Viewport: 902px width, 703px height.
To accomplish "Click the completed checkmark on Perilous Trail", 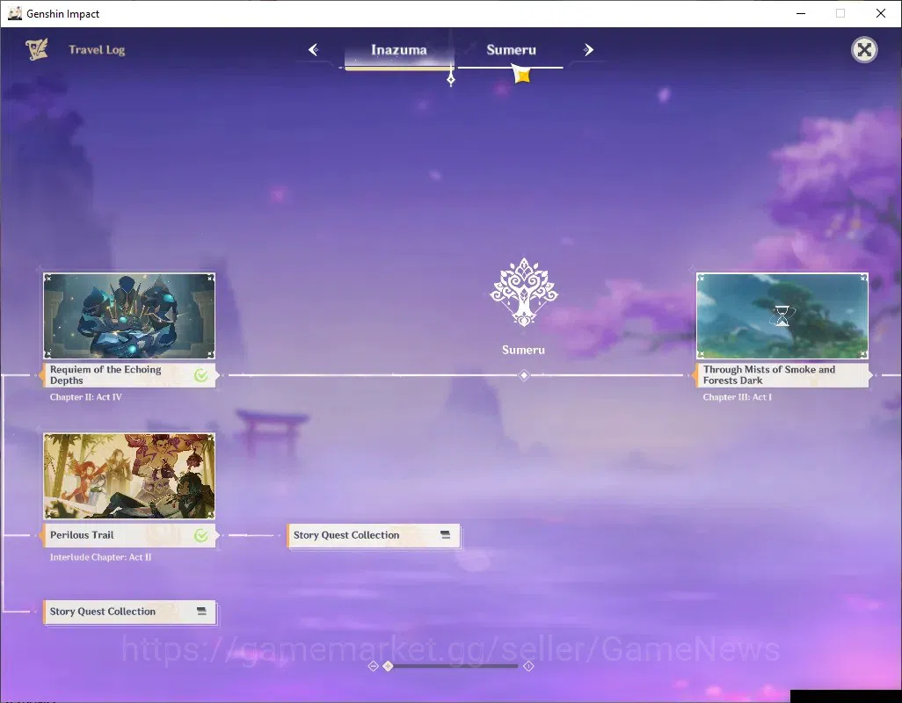I will [x=200, y=536].
